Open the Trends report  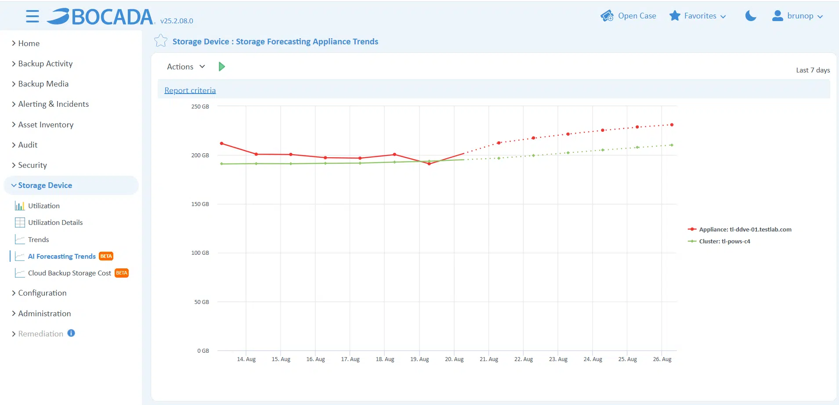point(39,239)
